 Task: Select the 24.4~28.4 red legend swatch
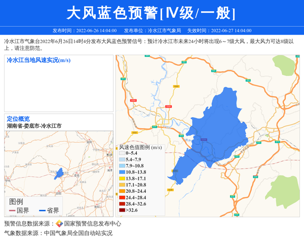122,197
